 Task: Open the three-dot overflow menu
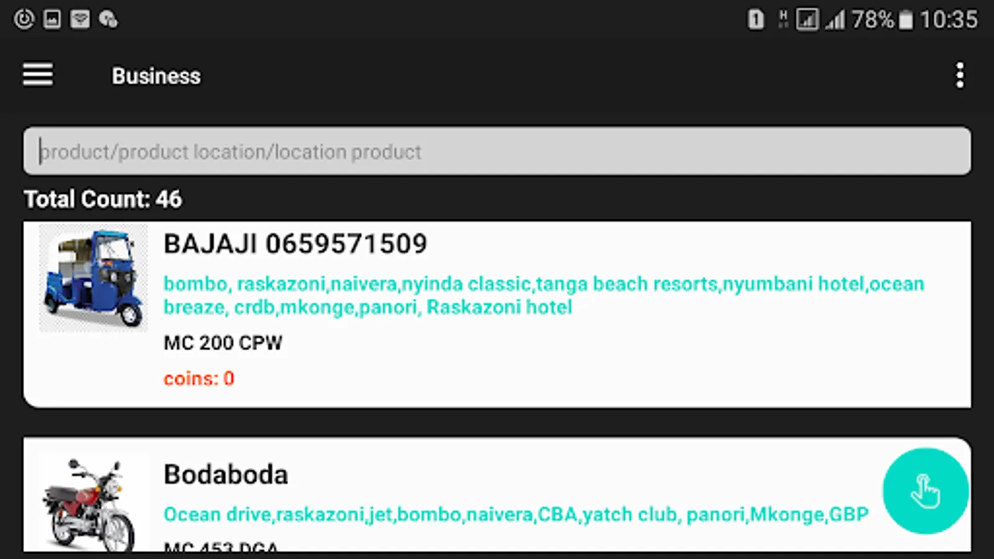tap(960, 75)
